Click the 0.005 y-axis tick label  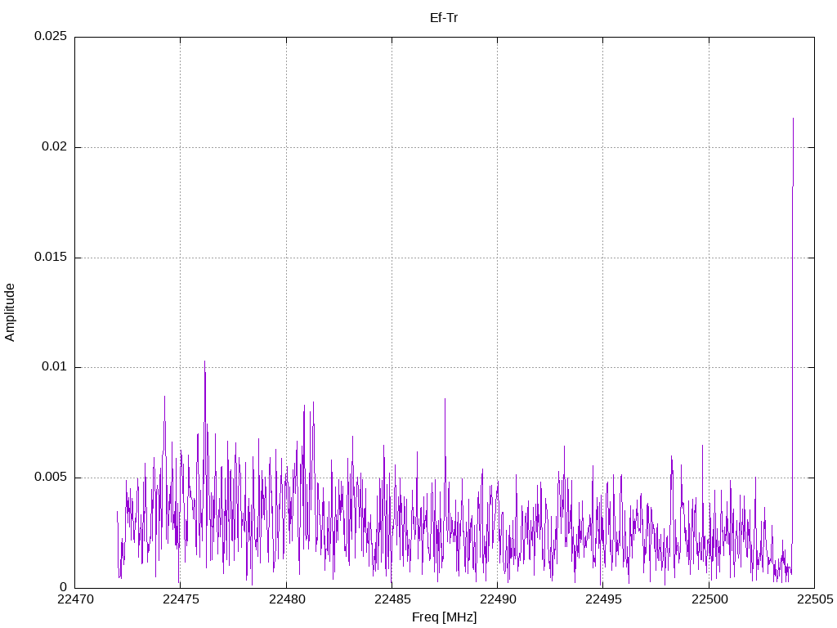[x=50, y=478]
